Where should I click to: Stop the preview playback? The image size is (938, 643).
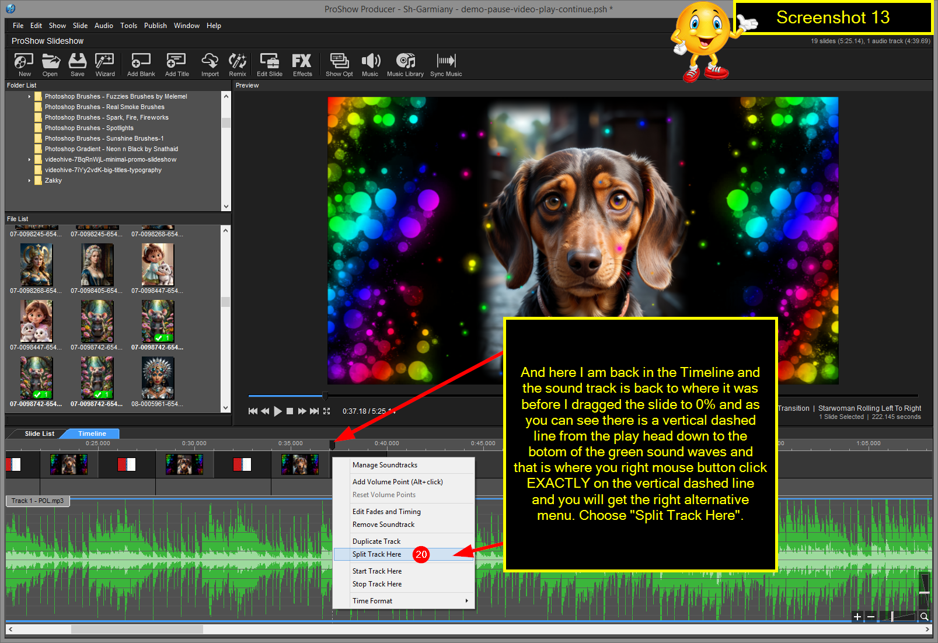(290, 411)
